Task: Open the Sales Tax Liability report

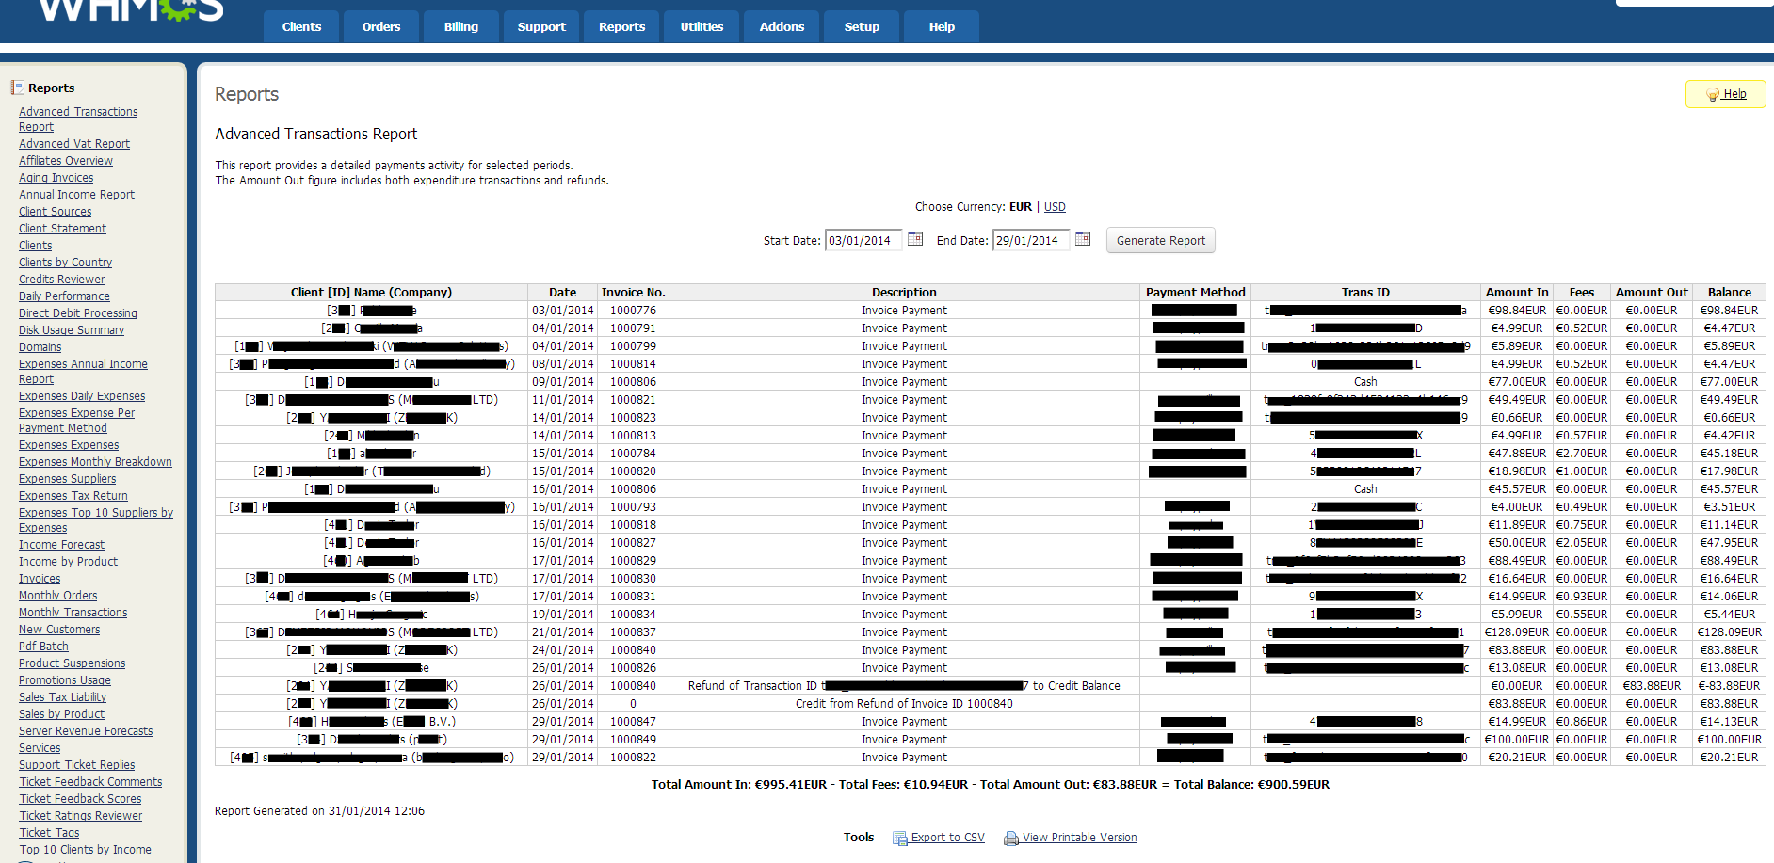Action: [62, 697]
